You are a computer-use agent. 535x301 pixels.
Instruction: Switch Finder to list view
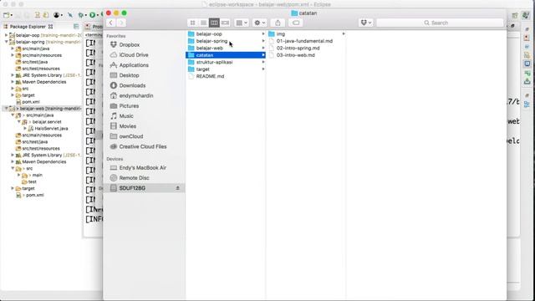coord(203,23)
